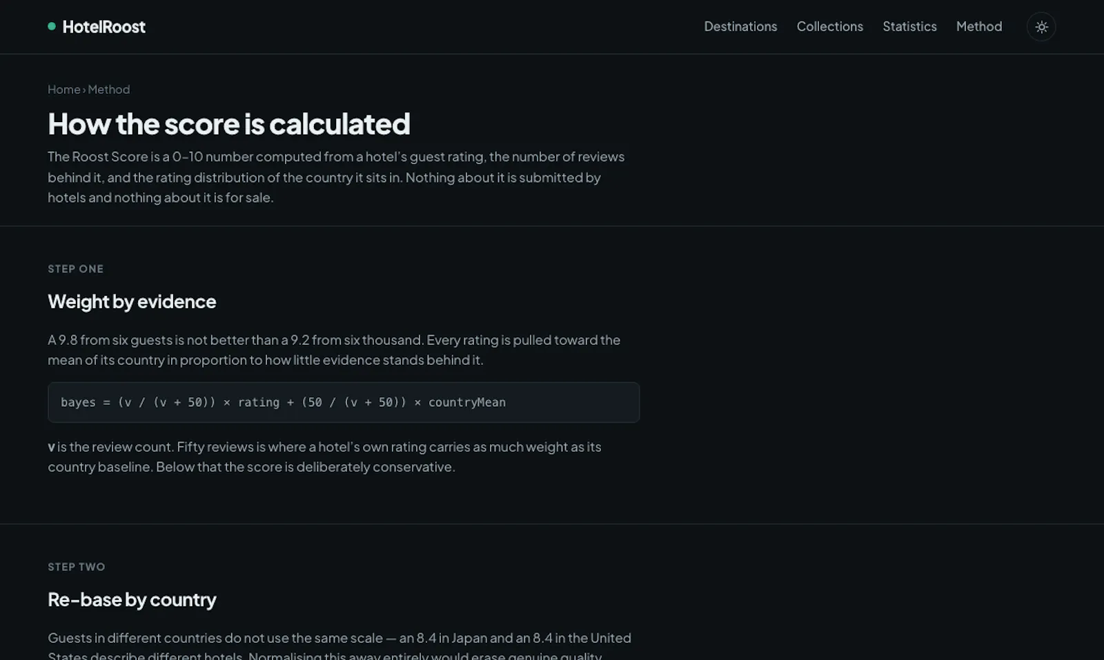Open the HotelRoost home logo text
Viewport: 1104px width, 660px height.
(x=103, y=27)
